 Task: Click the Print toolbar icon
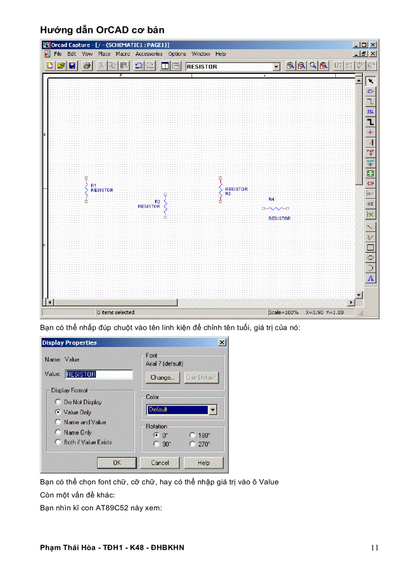click(x=87, y=66)
